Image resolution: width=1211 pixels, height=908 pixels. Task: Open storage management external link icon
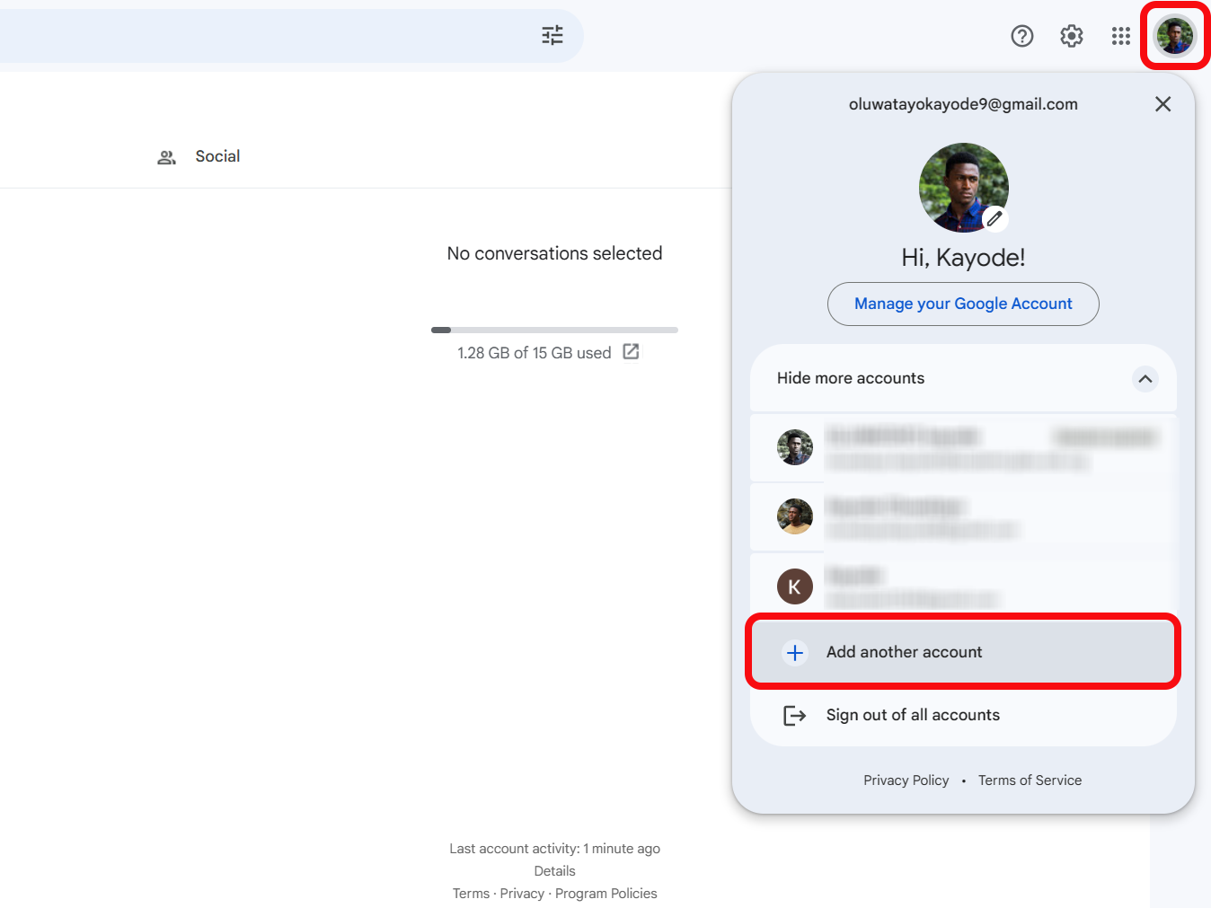[x=632, y=352]
